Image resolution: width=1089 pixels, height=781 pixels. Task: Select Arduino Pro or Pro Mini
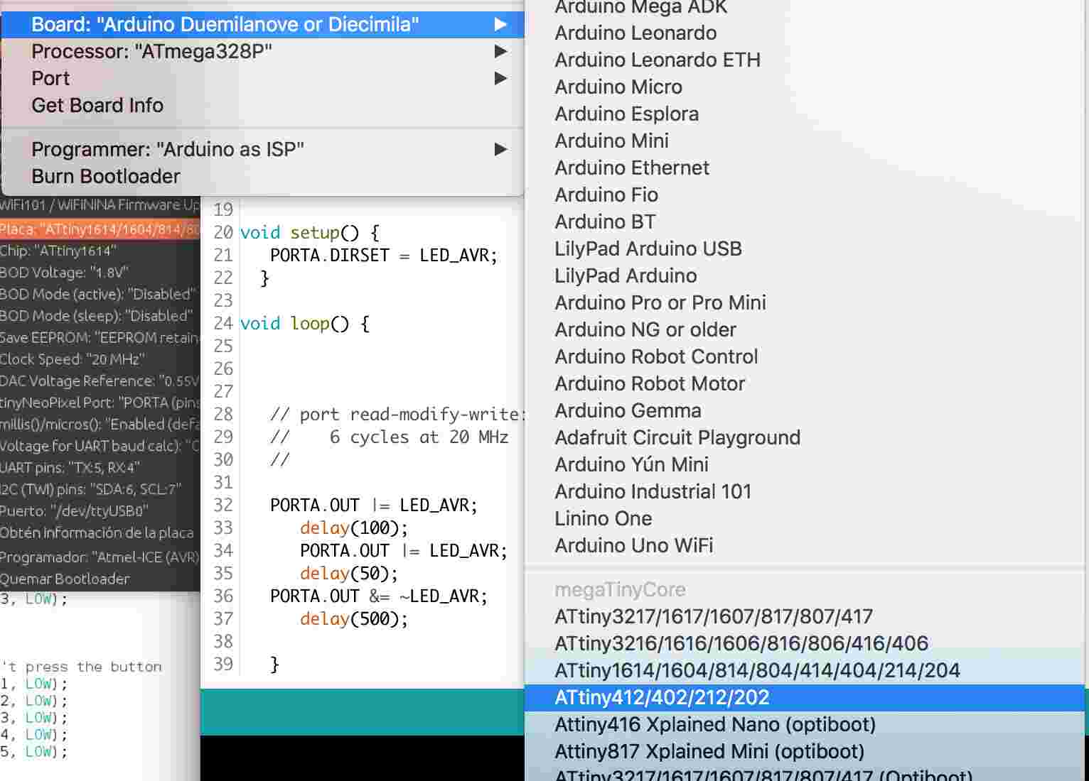(x=805, y=302)
